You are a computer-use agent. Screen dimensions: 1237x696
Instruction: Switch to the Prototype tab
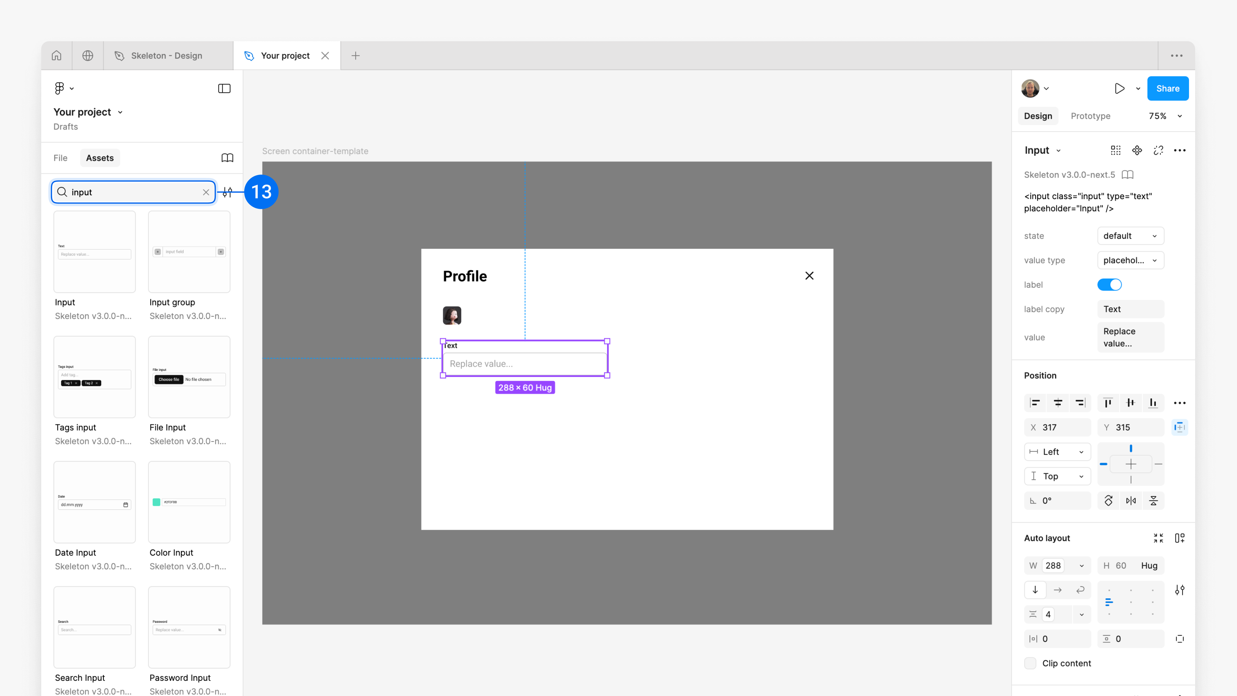(1090, 116)
